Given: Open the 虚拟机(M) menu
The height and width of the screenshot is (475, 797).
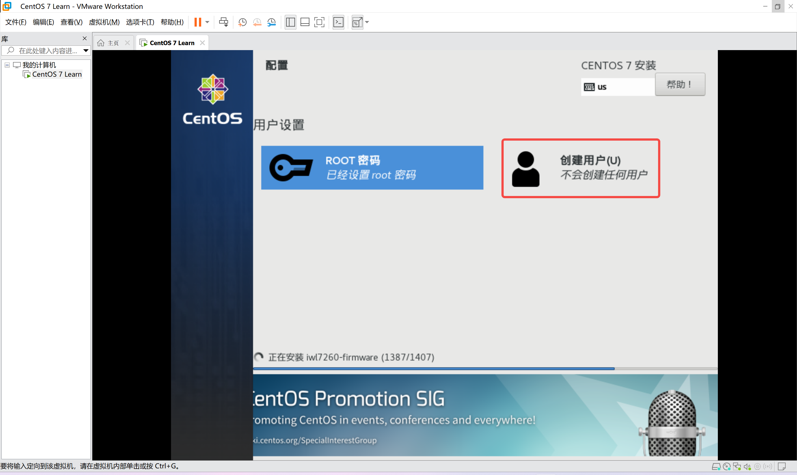Looking at the screenshot, I should [x=104, y=22].
